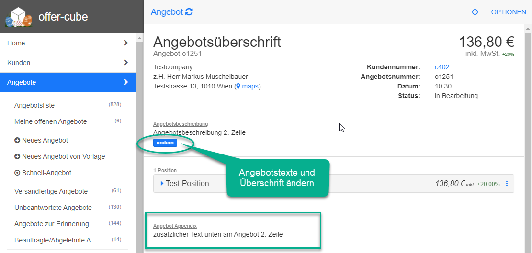Open the clock history icon beside OPTIONEN

[475, 12]
